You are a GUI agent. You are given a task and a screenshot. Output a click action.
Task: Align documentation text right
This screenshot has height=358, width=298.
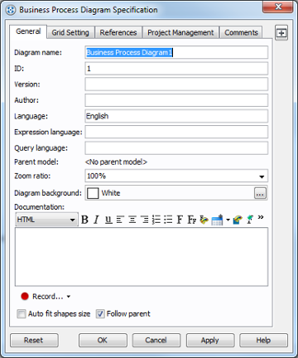click(x=144, y=220)
